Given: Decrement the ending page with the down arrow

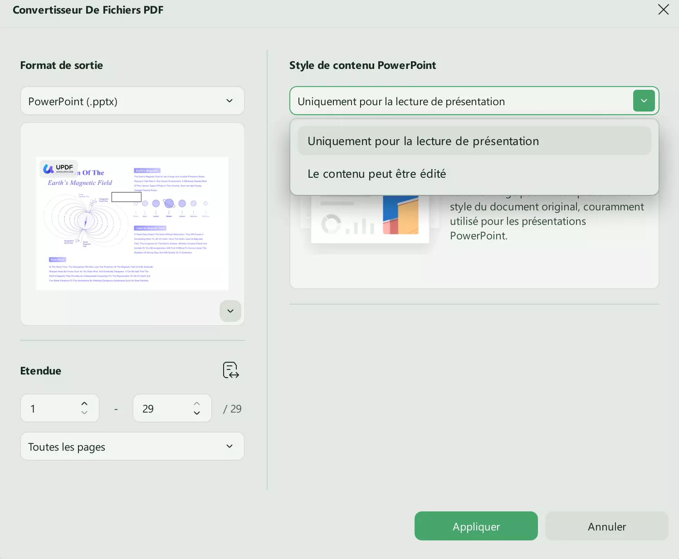Looking at the screenshot, I should (x=197, y=413).
